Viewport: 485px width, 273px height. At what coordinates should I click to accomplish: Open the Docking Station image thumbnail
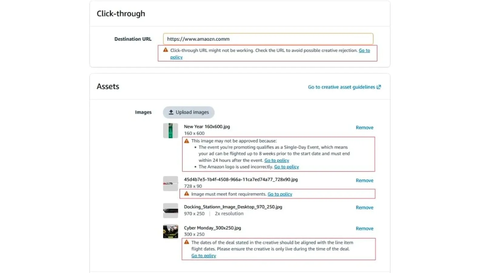170,211
